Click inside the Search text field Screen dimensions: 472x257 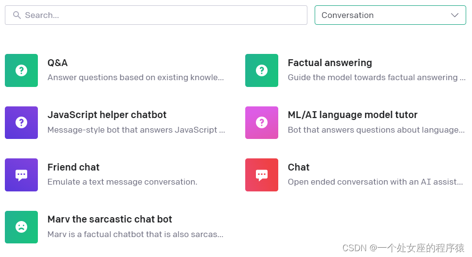coord(160,15)
